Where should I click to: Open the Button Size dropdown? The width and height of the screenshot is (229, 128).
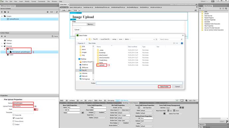point(124,113)
